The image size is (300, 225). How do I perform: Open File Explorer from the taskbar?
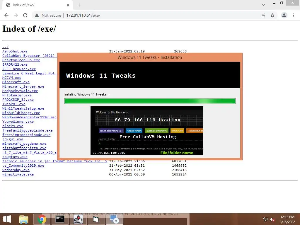pyautogui.click(x=24, y=219)
